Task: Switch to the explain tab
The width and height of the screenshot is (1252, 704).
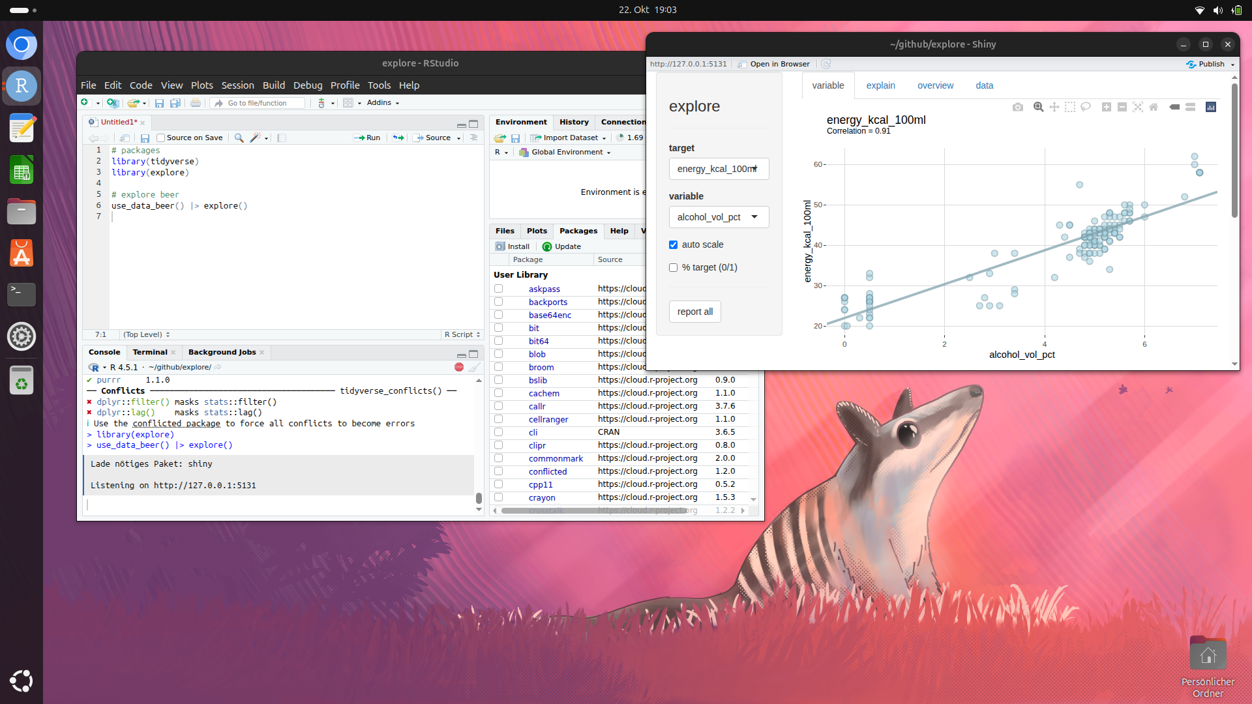Action: point(880,85)
